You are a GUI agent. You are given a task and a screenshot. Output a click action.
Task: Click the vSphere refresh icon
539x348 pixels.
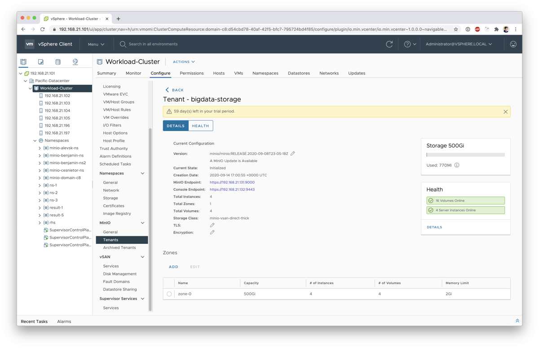click(389, 44)
